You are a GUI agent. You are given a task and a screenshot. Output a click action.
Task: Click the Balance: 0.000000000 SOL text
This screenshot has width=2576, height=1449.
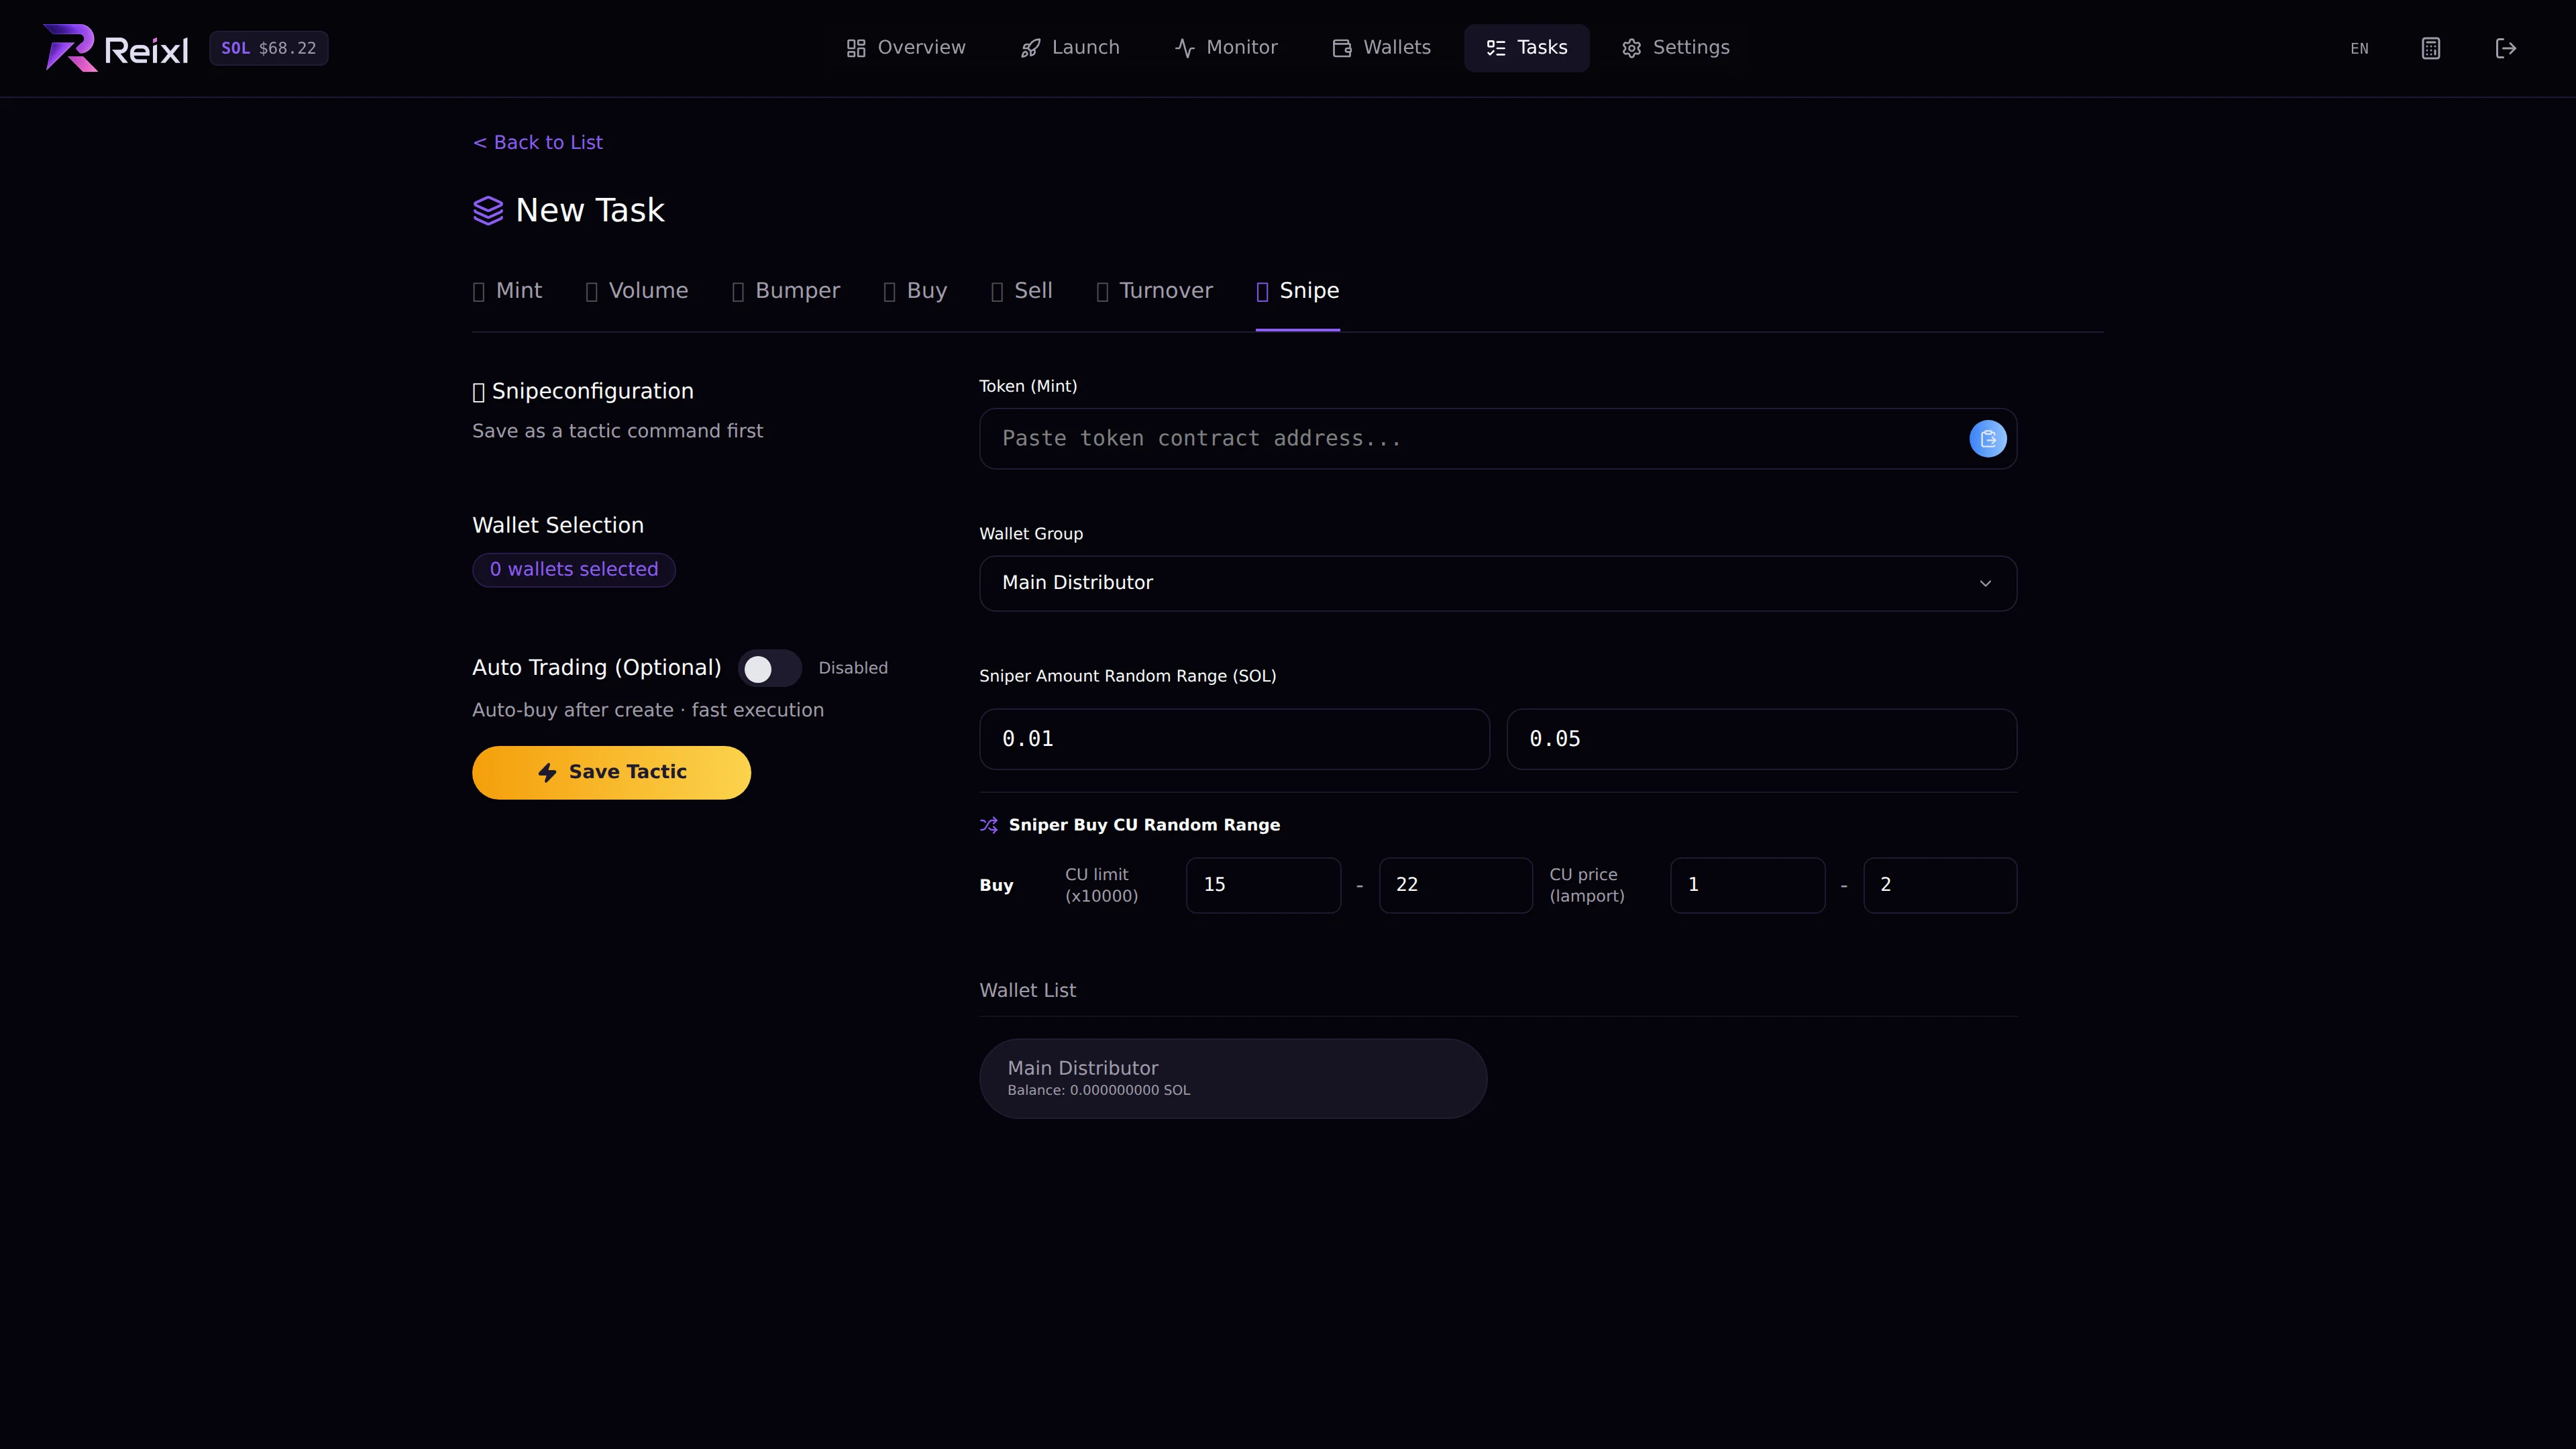[x=1098, y=1090]
